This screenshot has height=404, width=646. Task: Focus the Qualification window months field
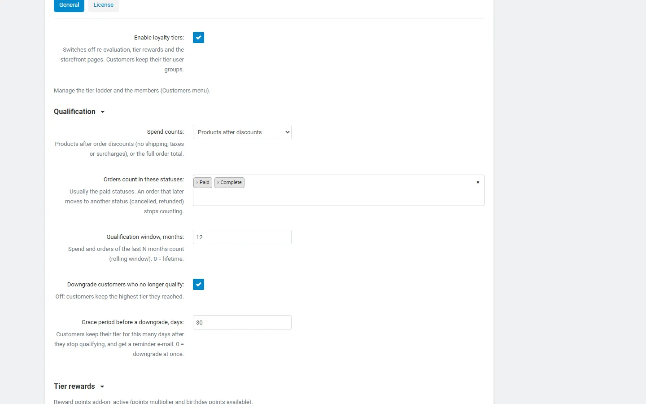pyautogui.click(x=242, y=237)
